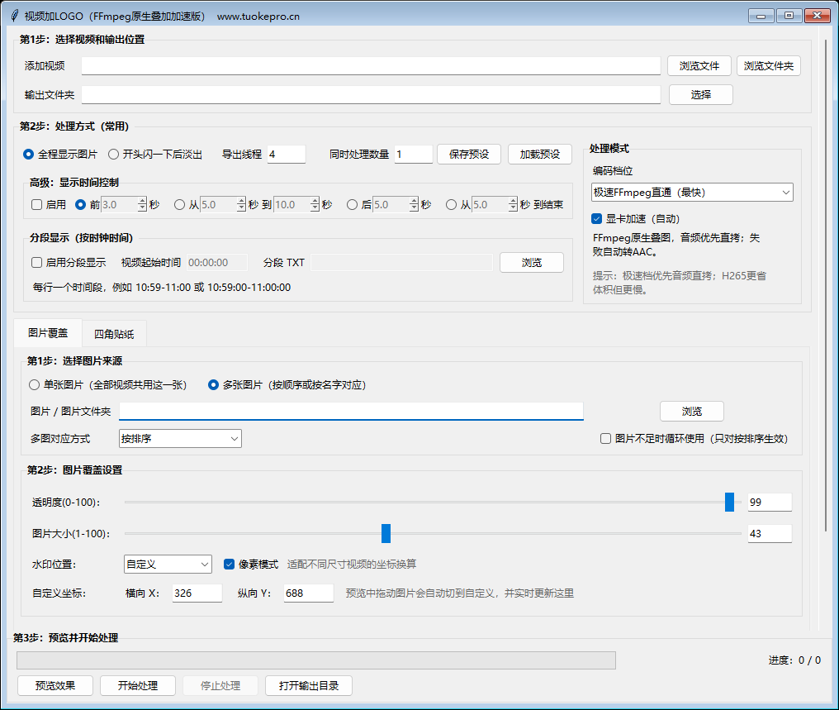Click stepper arrows of 后 5.0 seconds field
The height and width of the screenshot is (710, 839).
[415, 204]
